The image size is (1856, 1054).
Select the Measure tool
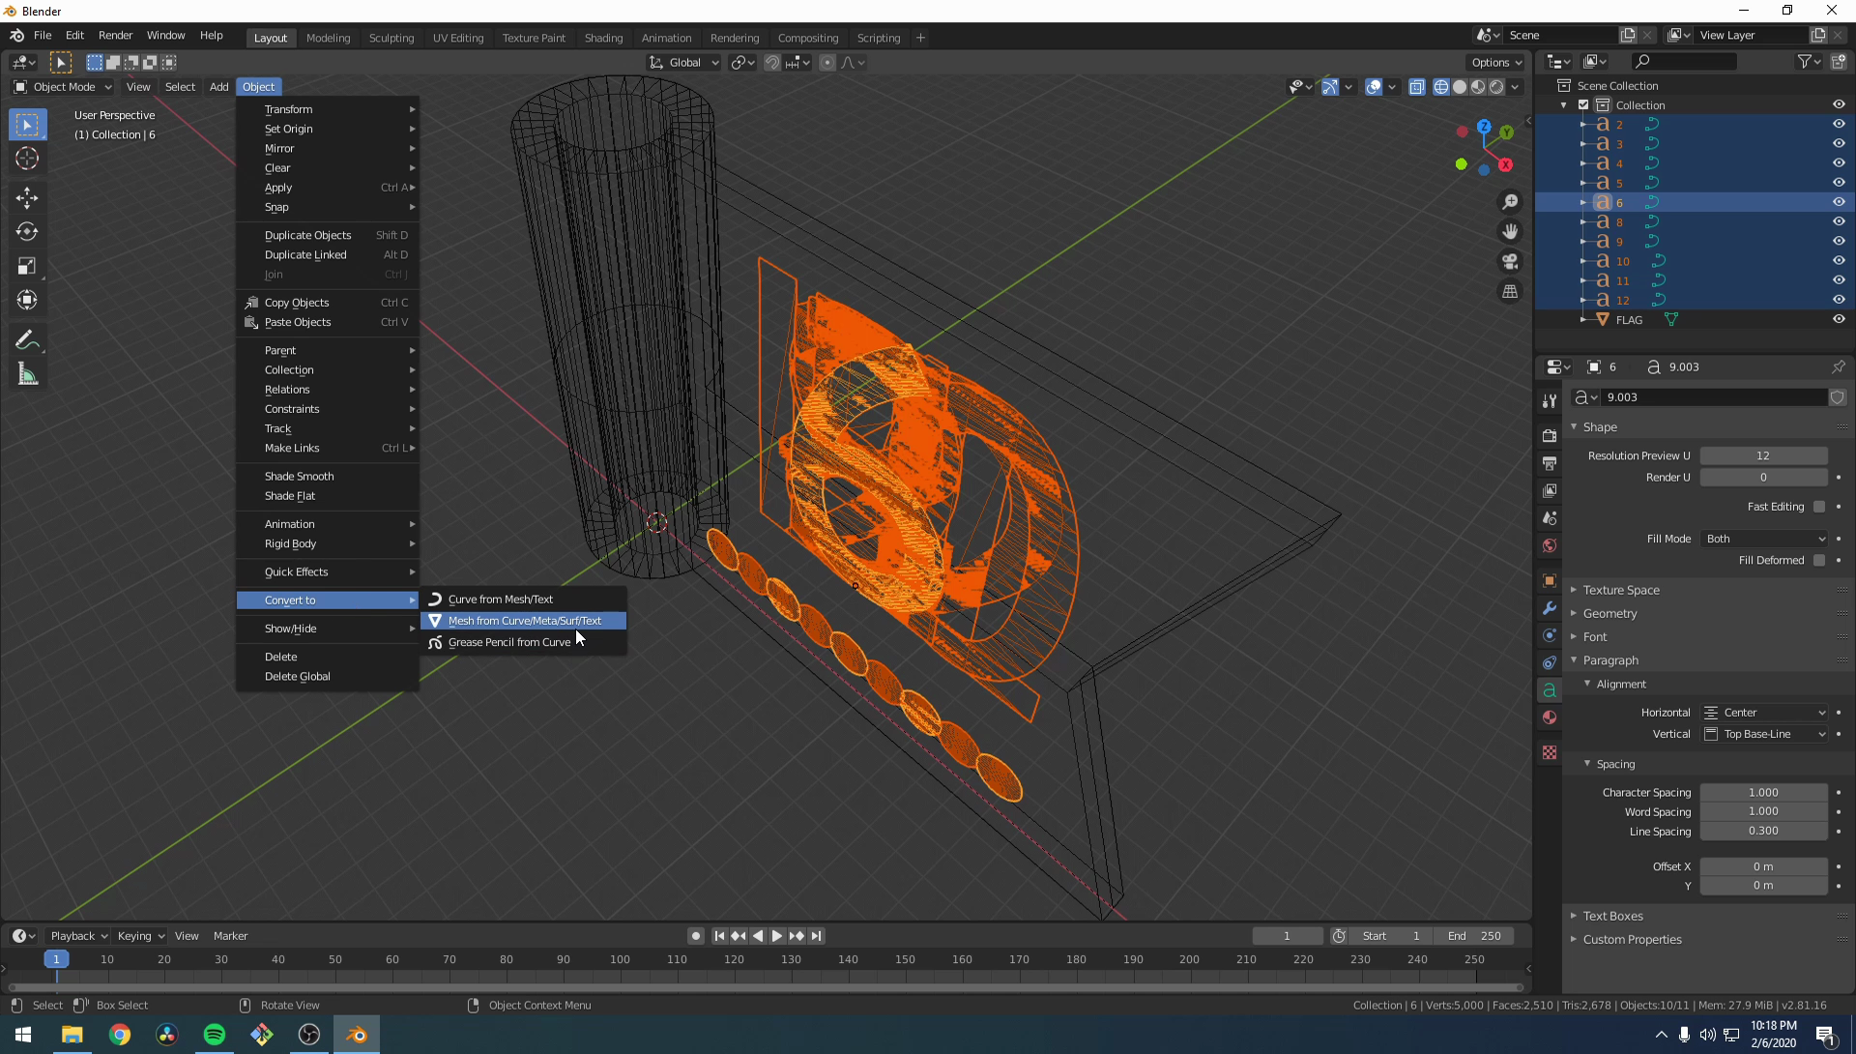pos(27,375)
